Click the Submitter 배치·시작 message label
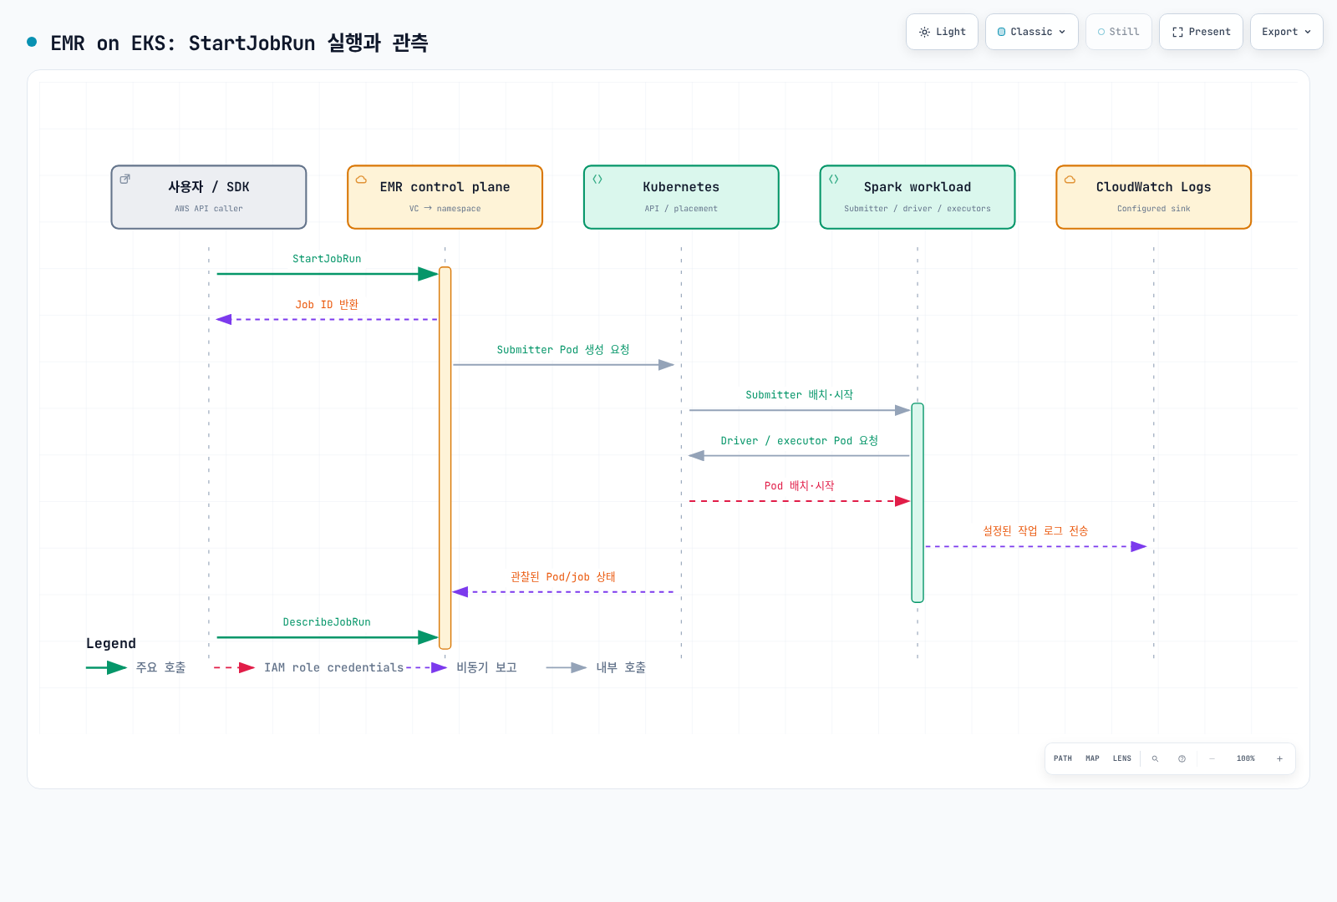 [800, 395]
